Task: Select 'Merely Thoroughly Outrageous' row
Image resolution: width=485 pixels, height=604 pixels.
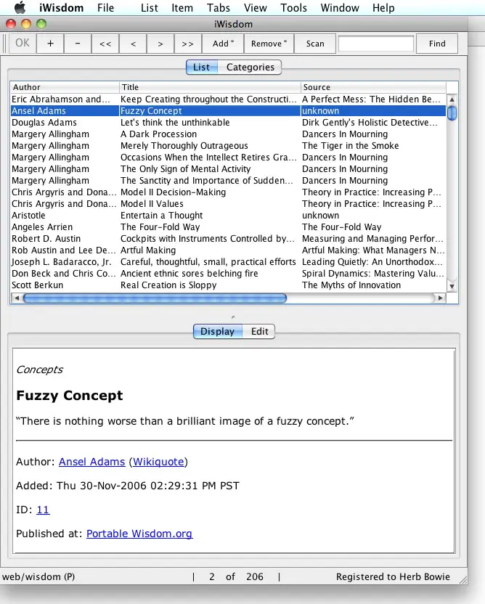Action: (x=228, y=146)
